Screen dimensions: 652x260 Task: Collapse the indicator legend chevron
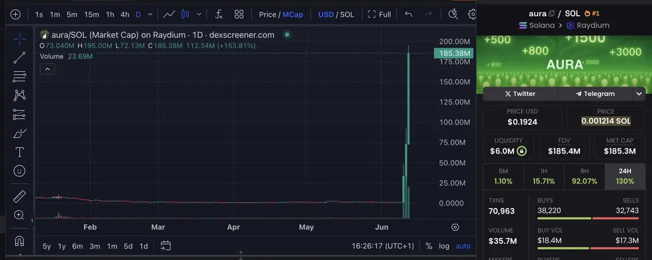point(47,69)
